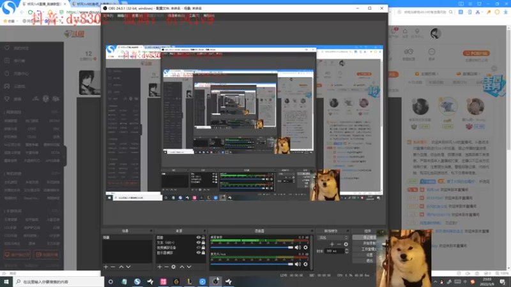
Task: Move the scene up in Scenes panel
Action: pos(121,267)
